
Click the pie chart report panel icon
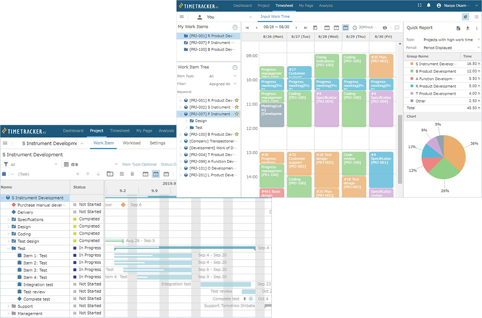tap(465, 16)
